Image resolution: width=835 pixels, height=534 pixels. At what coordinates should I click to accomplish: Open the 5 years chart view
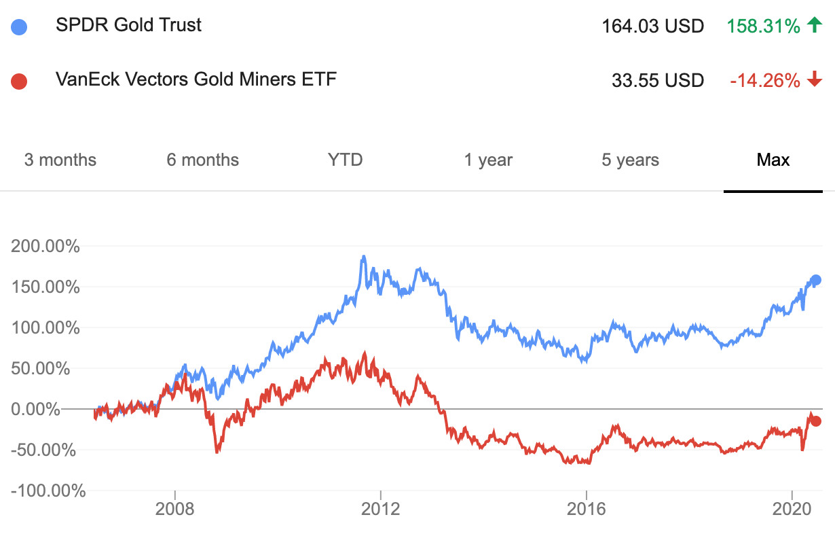click(628, 160)
